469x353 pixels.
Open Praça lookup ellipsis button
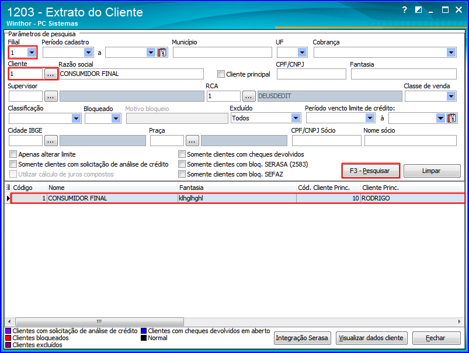point(192,140)
